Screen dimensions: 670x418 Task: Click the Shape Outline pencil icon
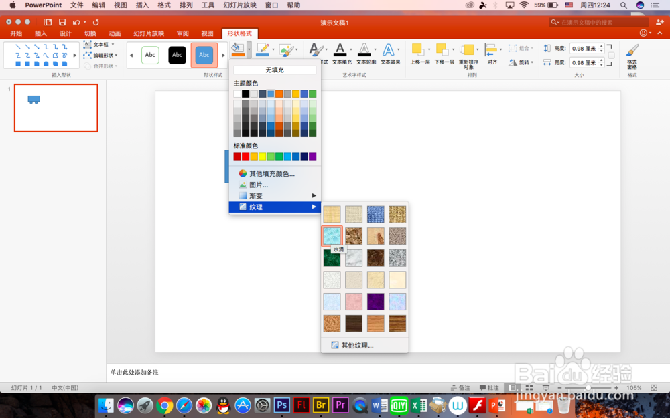coord(263,49)
